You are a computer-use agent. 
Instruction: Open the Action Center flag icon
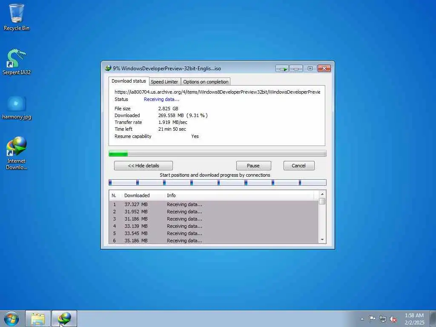click(372, 319)
